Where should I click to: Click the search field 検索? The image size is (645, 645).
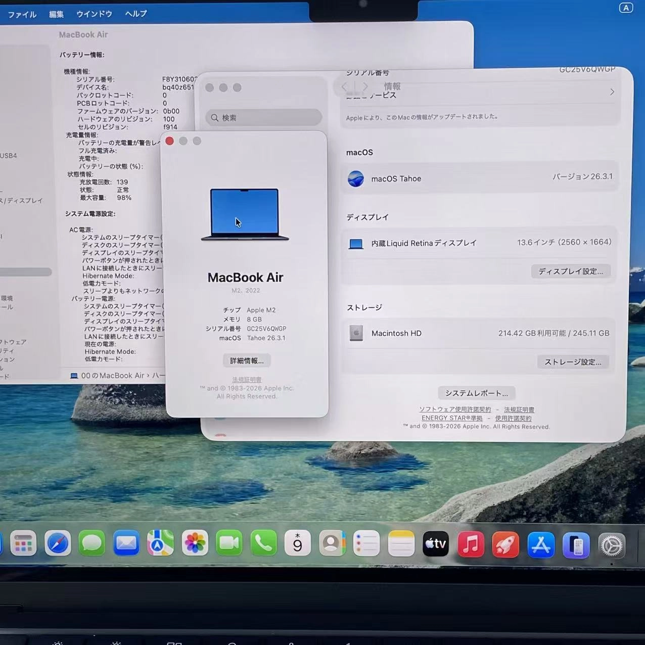(x=263, y=117)
